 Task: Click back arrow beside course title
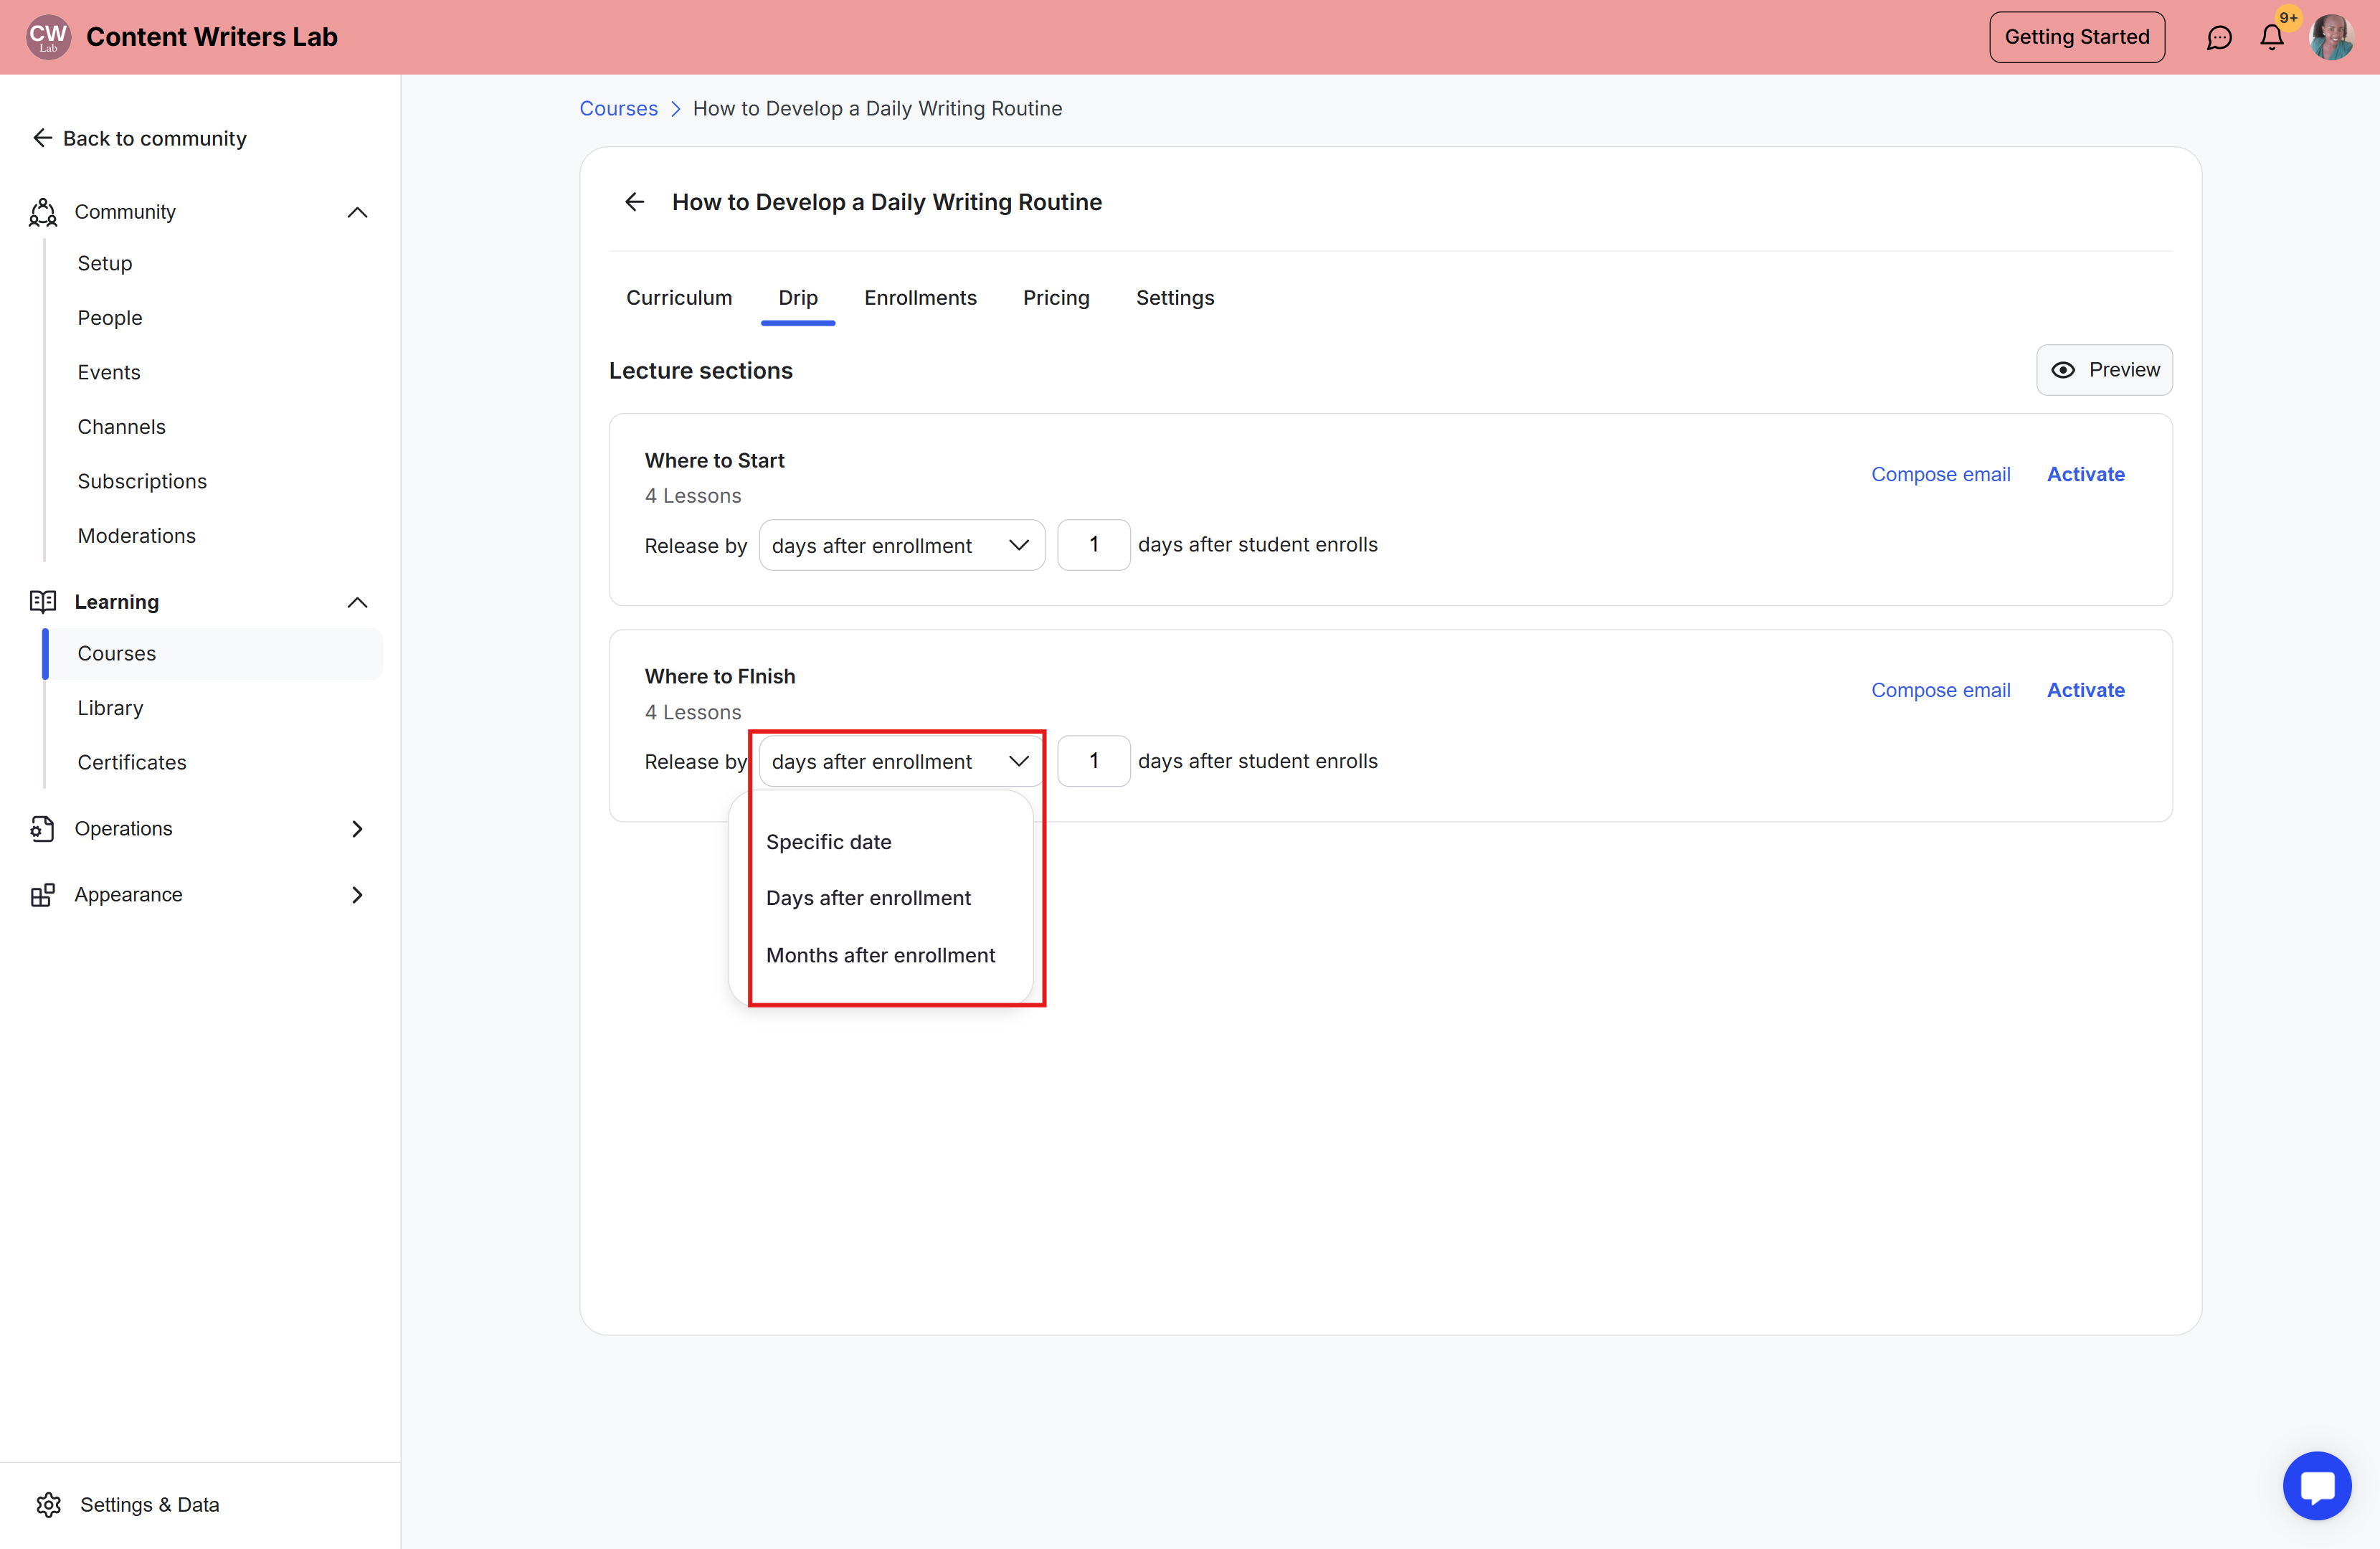[x=634, y=202]
